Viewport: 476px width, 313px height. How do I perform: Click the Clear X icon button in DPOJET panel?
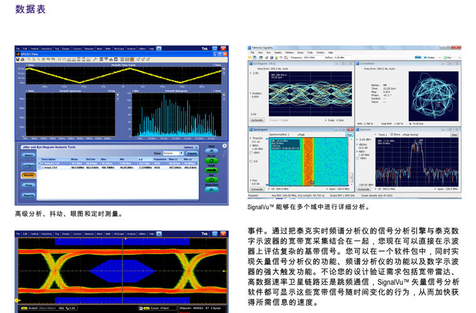[212, 151]
